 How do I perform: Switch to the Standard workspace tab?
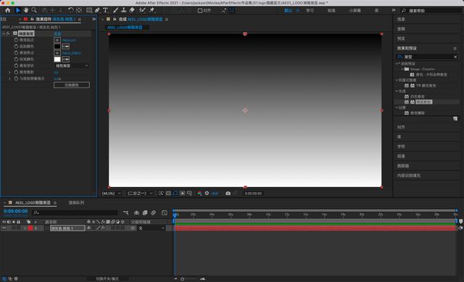point(331,11)
